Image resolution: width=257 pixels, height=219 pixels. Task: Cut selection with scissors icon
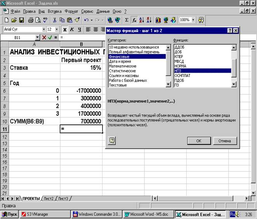[x=54, y=20]
